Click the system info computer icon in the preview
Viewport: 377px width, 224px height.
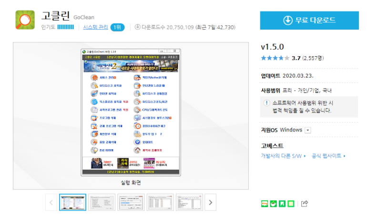(x=137, y=118)
